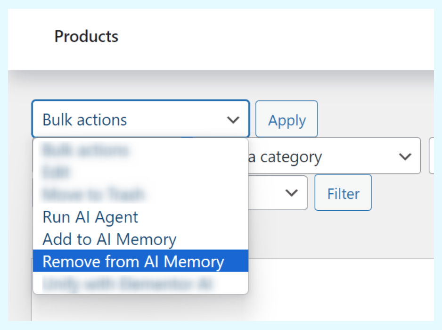The height and width of the screenshot is (330, 442).
Task: Click the chevron left of Filter button
Action: pyautogui.click(x=292, y=193)
